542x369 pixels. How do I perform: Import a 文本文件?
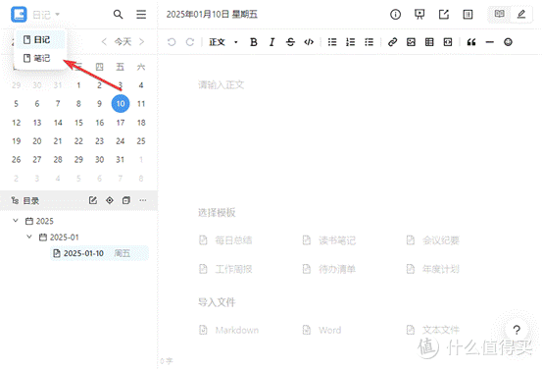[x=433, y=330]
